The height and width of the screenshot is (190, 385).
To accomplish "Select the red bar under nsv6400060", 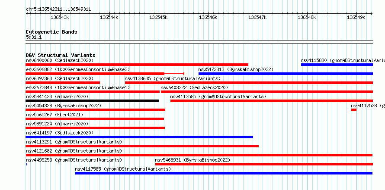I will point(137,65).
